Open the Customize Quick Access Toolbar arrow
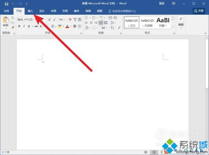Image resolution: width=209 pixels, height=155 pixels. tap(27, 4)
